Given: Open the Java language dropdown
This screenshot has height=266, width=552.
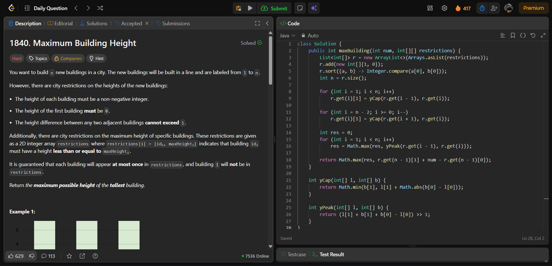Looking at the screenshot, I should click(287, 35).
